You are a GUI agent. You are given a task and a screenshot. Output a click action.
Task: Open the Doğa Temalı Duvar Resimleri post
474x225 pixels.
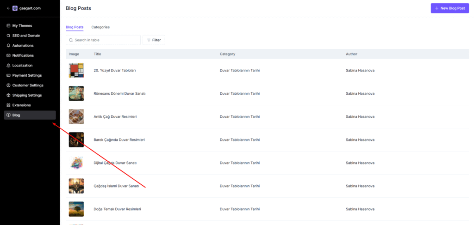117,209
